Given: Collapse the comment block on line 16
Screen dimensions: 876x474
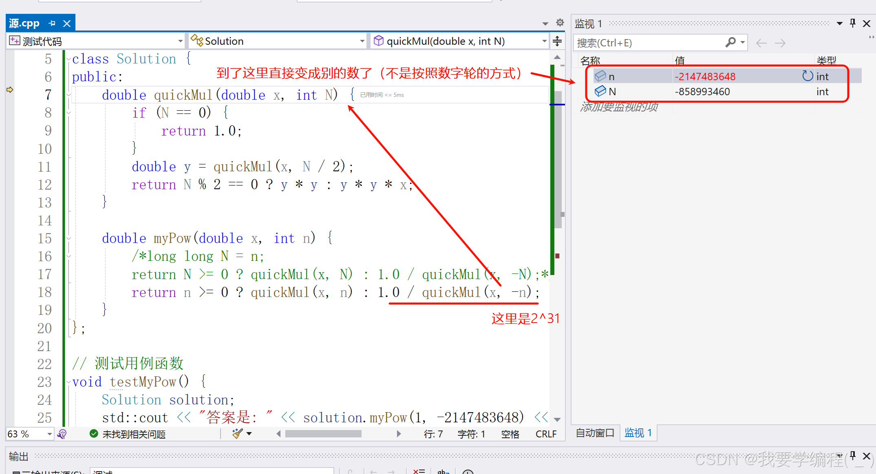Looking at the screenshot, I should pyautogui.click(x=68, y=256).
